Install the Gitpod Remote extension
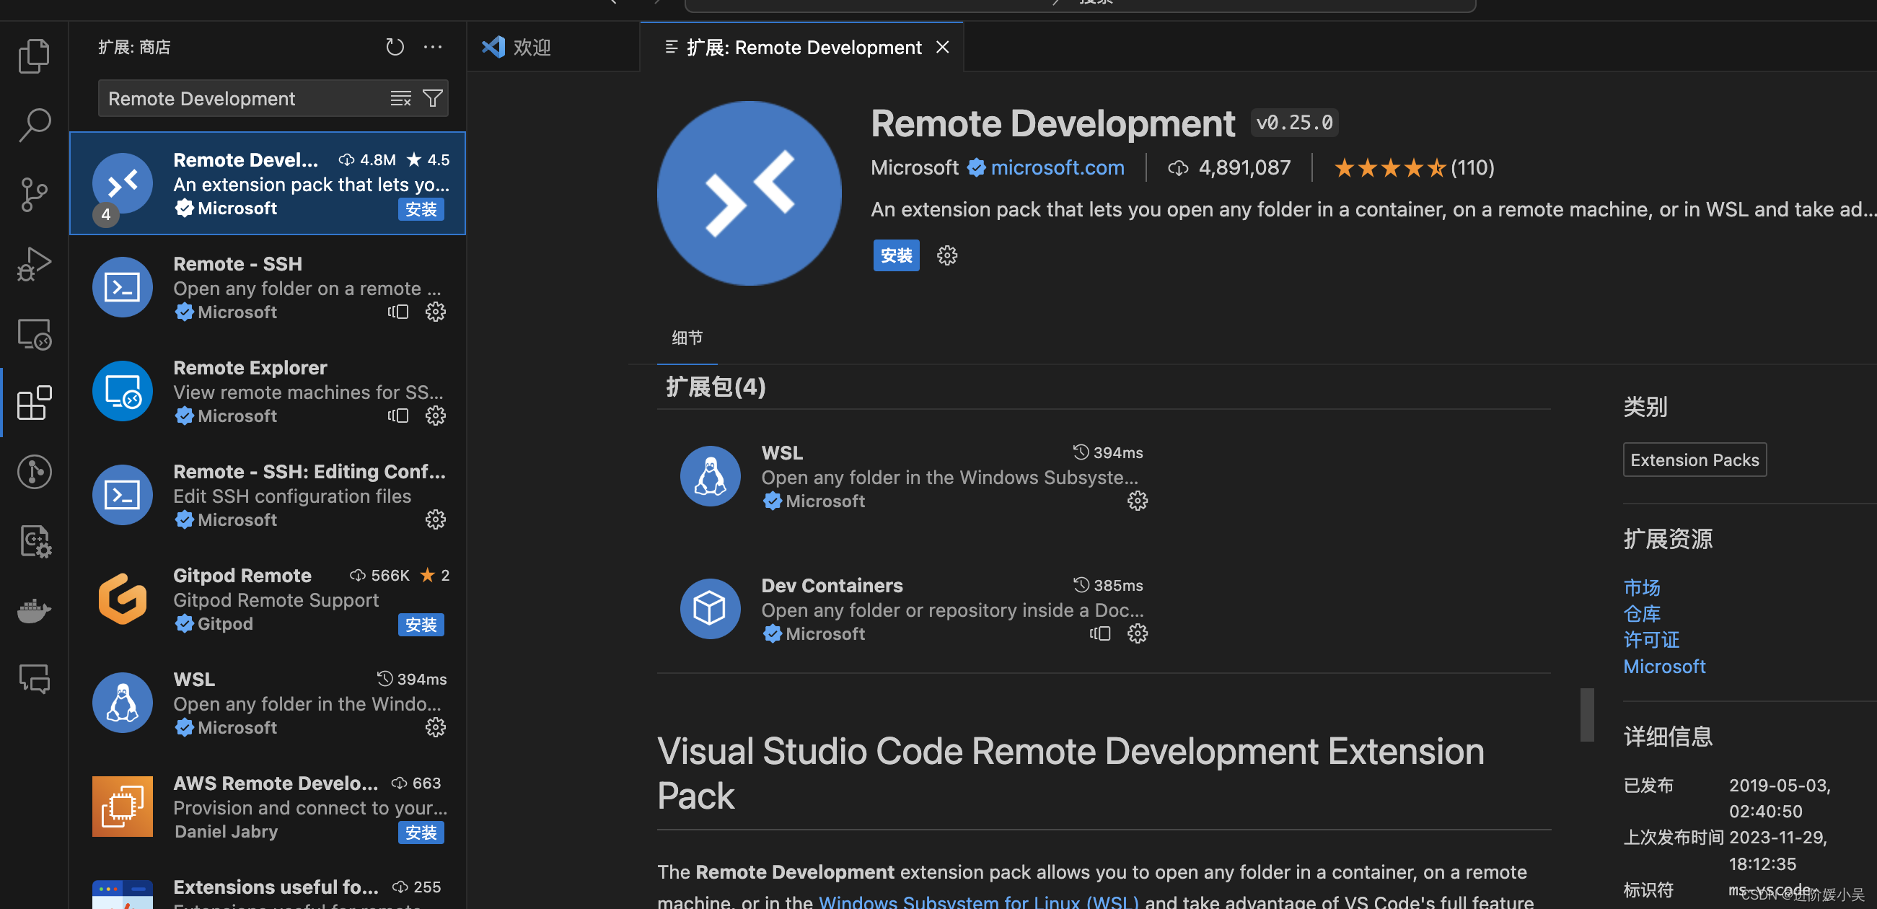The height and width of the screenshot is (909, 1877). (421, 625)
